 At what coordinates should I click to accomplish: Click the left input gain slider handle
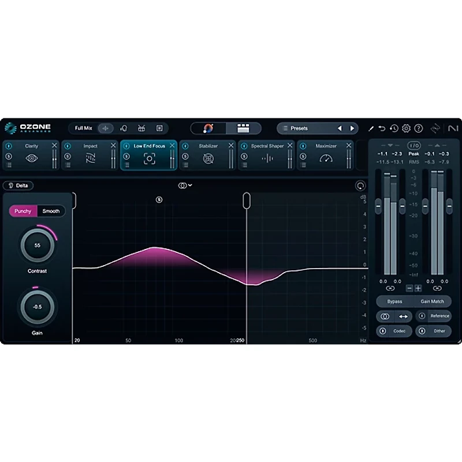point(378,206)
